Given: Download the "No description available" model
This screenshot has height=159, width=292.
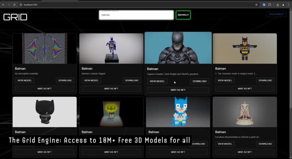Looking at the screenshot, I should [65, 81].
